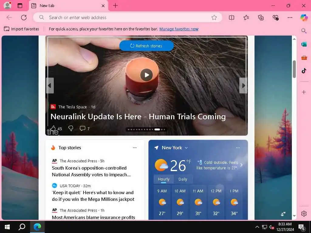The height and width of the screenshot is (233, 311).
Task: Switch weather to Daily tab
Action: coord(183,179)
